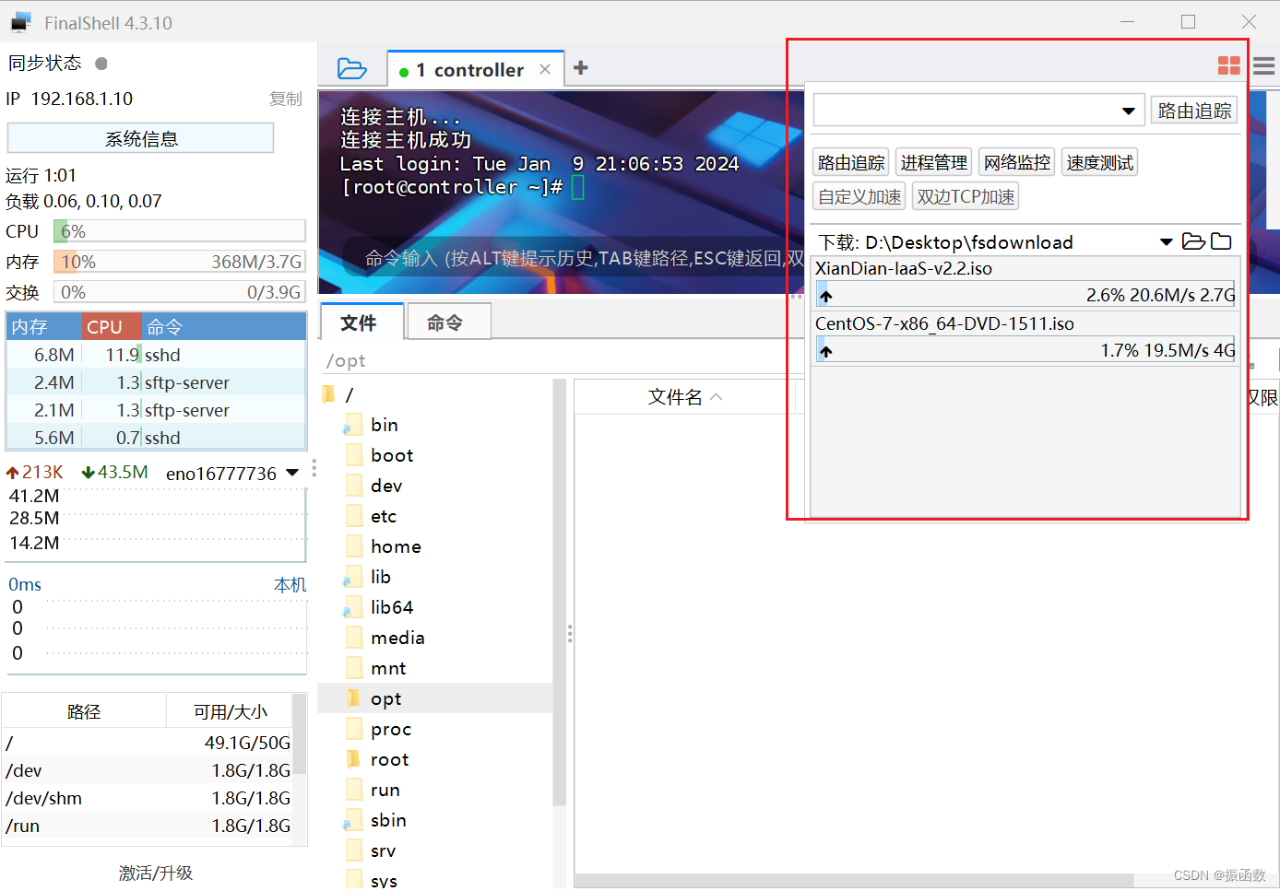Open 网络监控 network monitor

[1017, 162]
